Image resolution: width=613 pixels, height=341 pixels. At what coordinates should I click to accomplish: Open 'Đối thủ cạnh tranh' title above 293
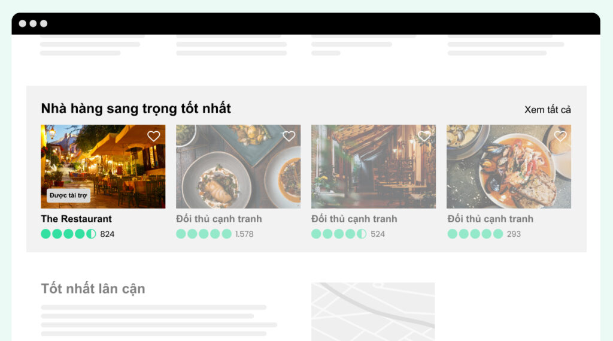click(x=490, y=219)
